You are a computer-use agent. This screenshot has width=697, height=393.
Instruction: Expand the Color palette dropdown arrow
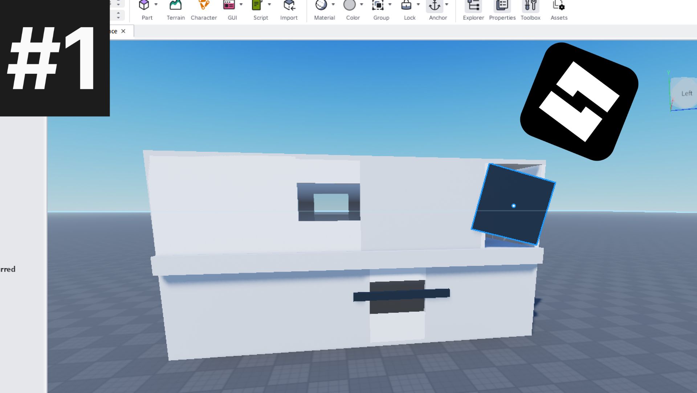pyautogui.click(x=362, y=4)
